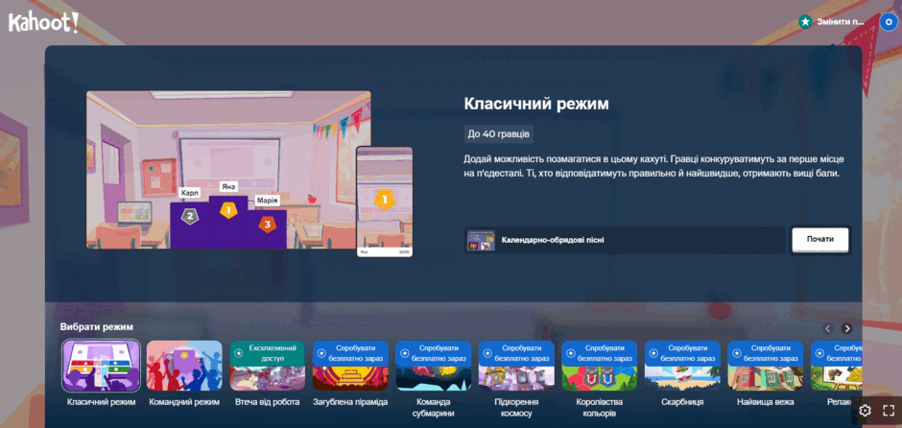Click Спробувати безплатно зараз badge on Скарбниця
902x428 pixels.
pyautogui.click(x=682, y=353)
